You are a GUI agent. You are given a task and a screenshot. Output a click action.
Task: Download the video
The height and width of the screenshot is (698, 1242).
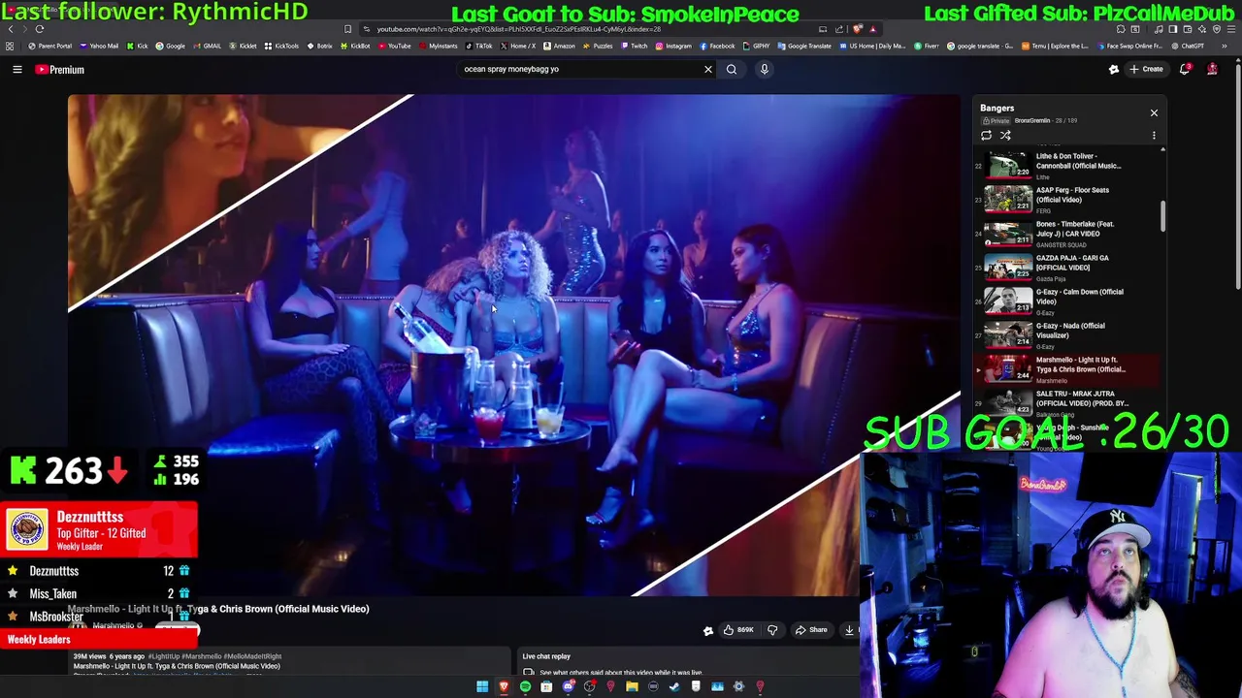(x=849, y=630)
